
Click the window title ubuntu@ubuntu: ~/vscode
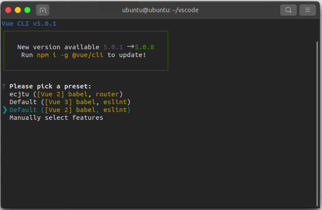(160, 10)
